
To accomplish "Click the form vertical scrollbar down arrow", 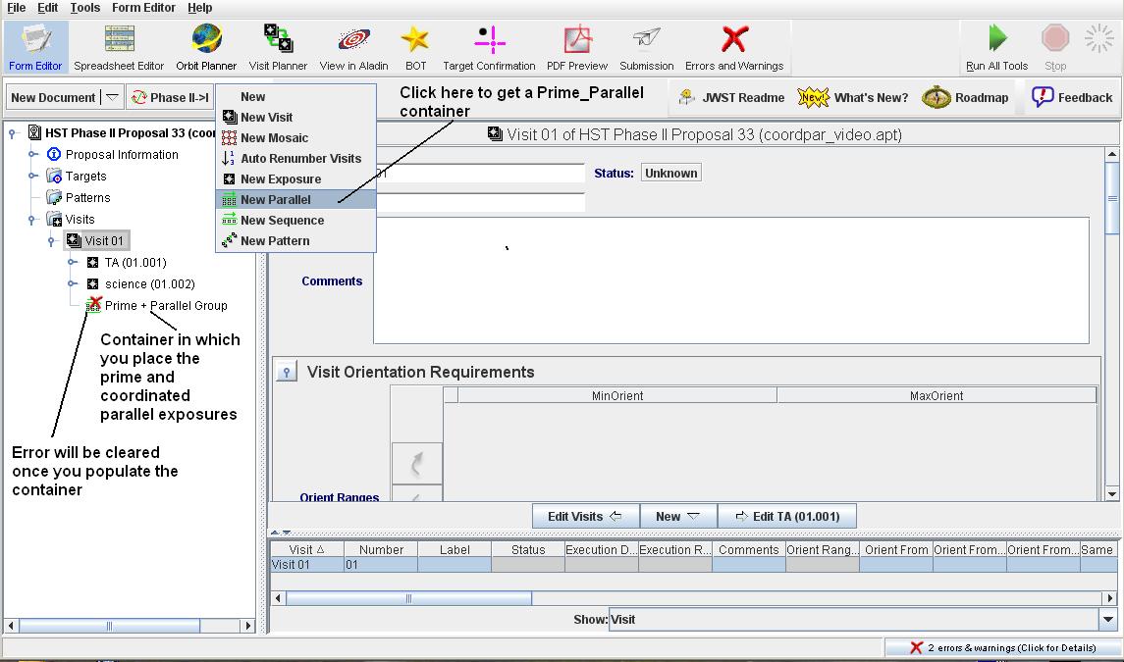I will [x=1112, y=493].
